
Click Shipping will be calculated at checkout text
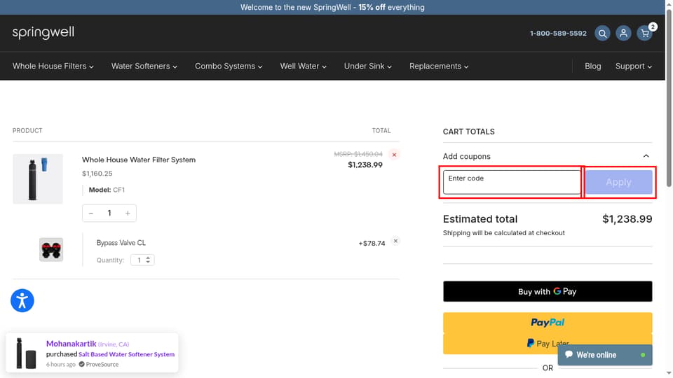(504, 232)
